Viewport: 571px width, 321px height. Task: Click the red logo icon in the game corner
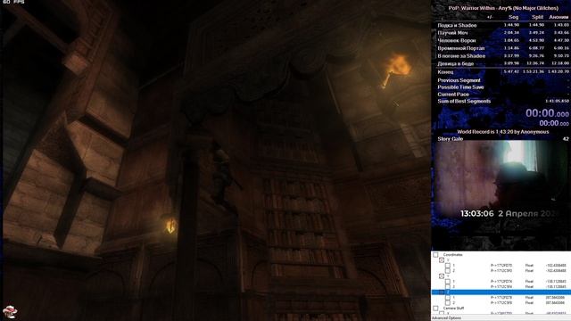[x=10, y=312]
